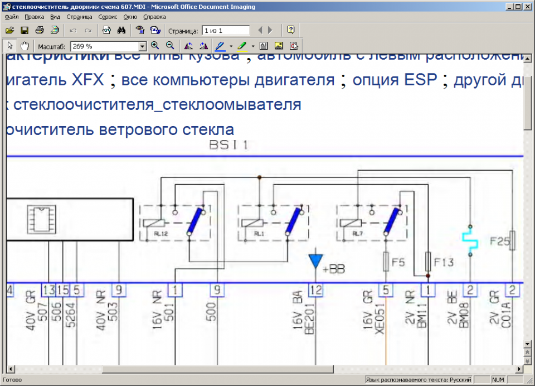Open the pen color dropdown arrow
Screen dimensions: 535x386
point(230,45)
